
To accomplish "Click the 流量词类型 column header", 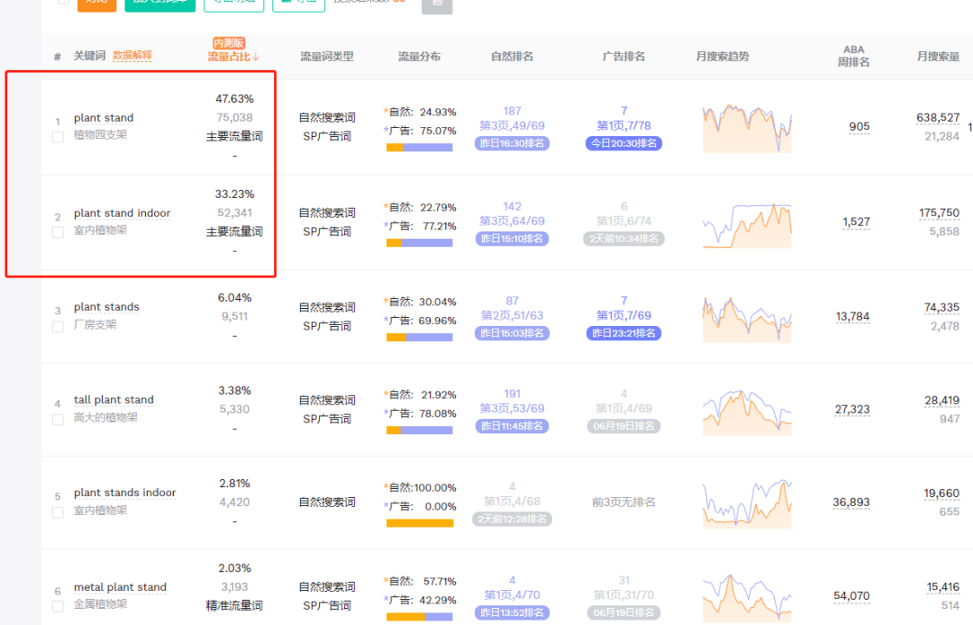I will (327, 57).
